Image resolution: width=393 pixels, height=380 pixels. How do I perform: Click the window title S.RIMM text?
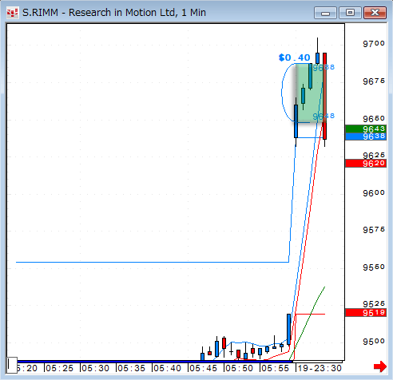click(x=40, y=13)
